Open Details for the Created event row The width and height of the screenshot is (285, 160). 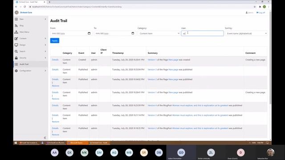(55, 60)
